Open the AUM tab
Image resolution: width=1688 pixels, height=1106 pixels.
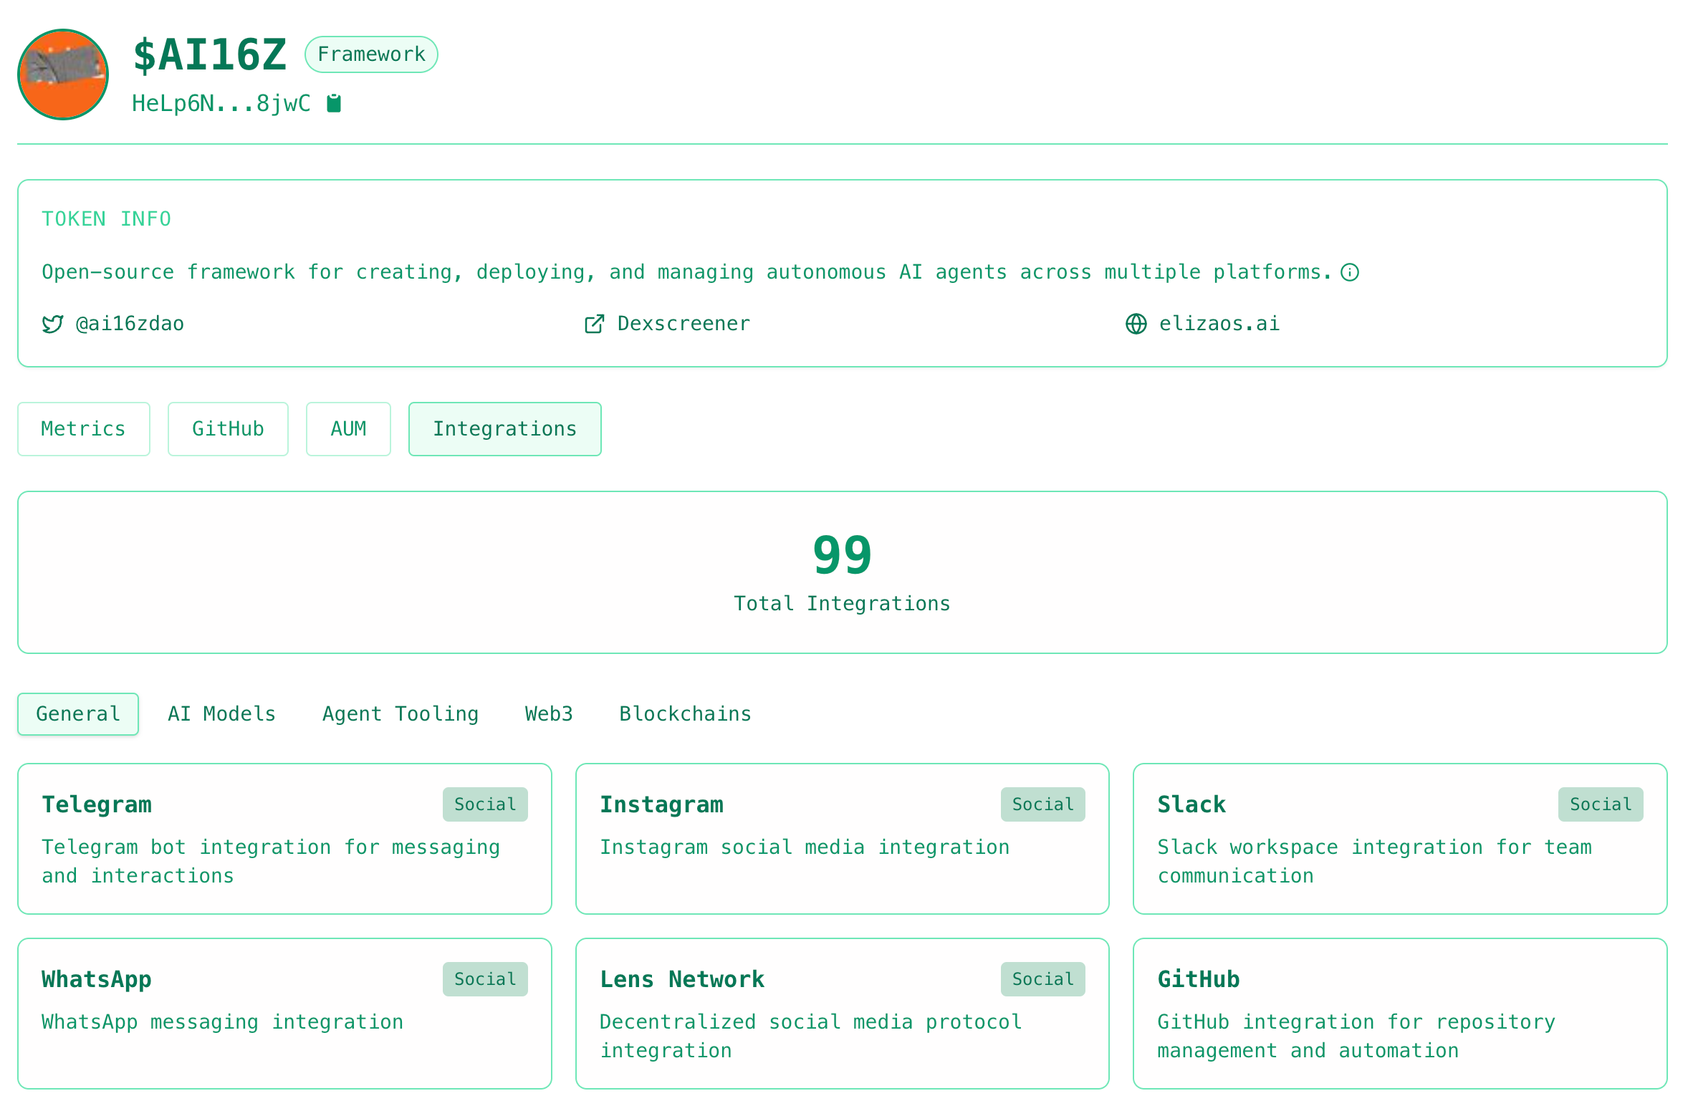[x=348, y=429]
